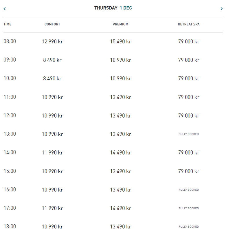
Task: Choose Premium 10 990 kr at 10:00
Action: coord(121,78)
